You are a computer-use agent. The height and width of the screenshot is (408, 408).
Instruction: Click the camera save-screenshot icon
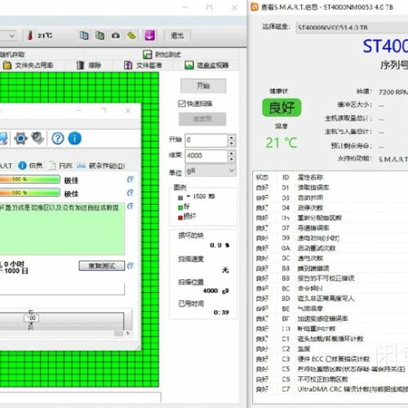point(116,35)
